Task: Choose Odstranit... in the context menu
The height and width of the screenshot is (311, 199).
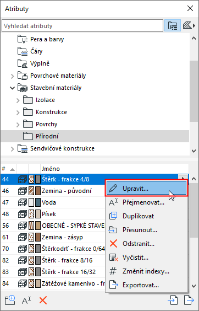Action: [146, 244]
